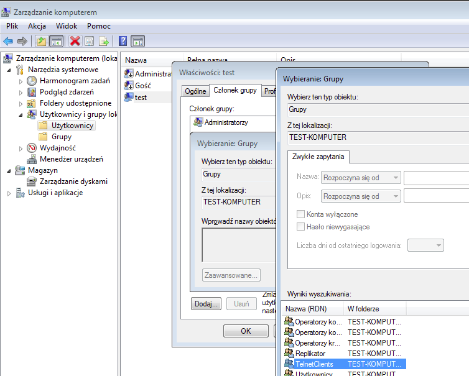Select the Operatorzy kr... search result
This screenshot has width=469, height=376.
point(344,342)
